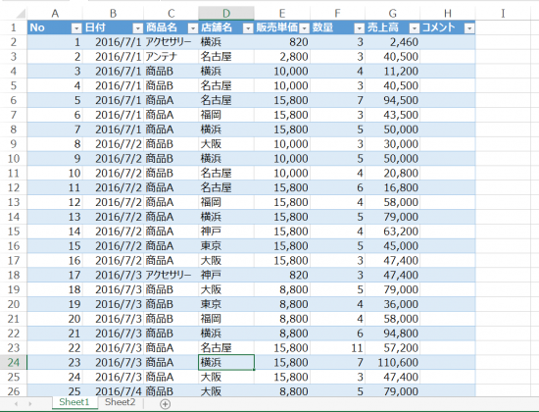The image size is (539, 412).
Task: Switch to the Sheet1 tab
Action: click(x=74, y=402)
